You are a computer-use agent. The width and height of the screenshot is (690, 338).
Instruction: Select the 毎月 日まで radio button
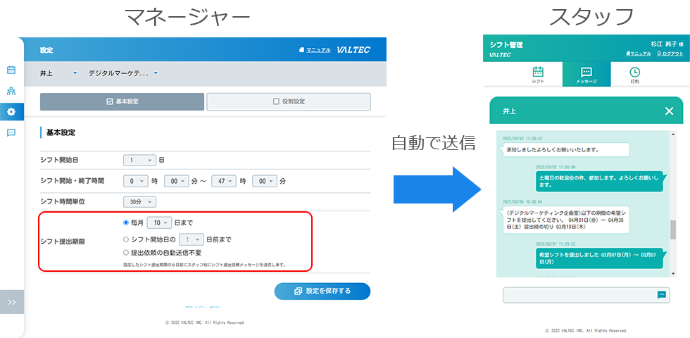[126, 223]
